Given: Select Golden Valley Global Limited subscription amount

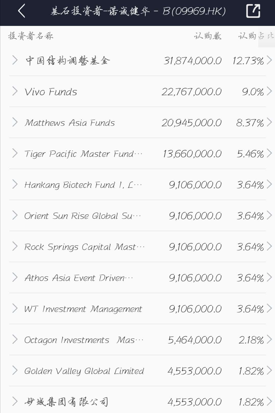Looking at the screenshot, I should [x=194, y=371].
